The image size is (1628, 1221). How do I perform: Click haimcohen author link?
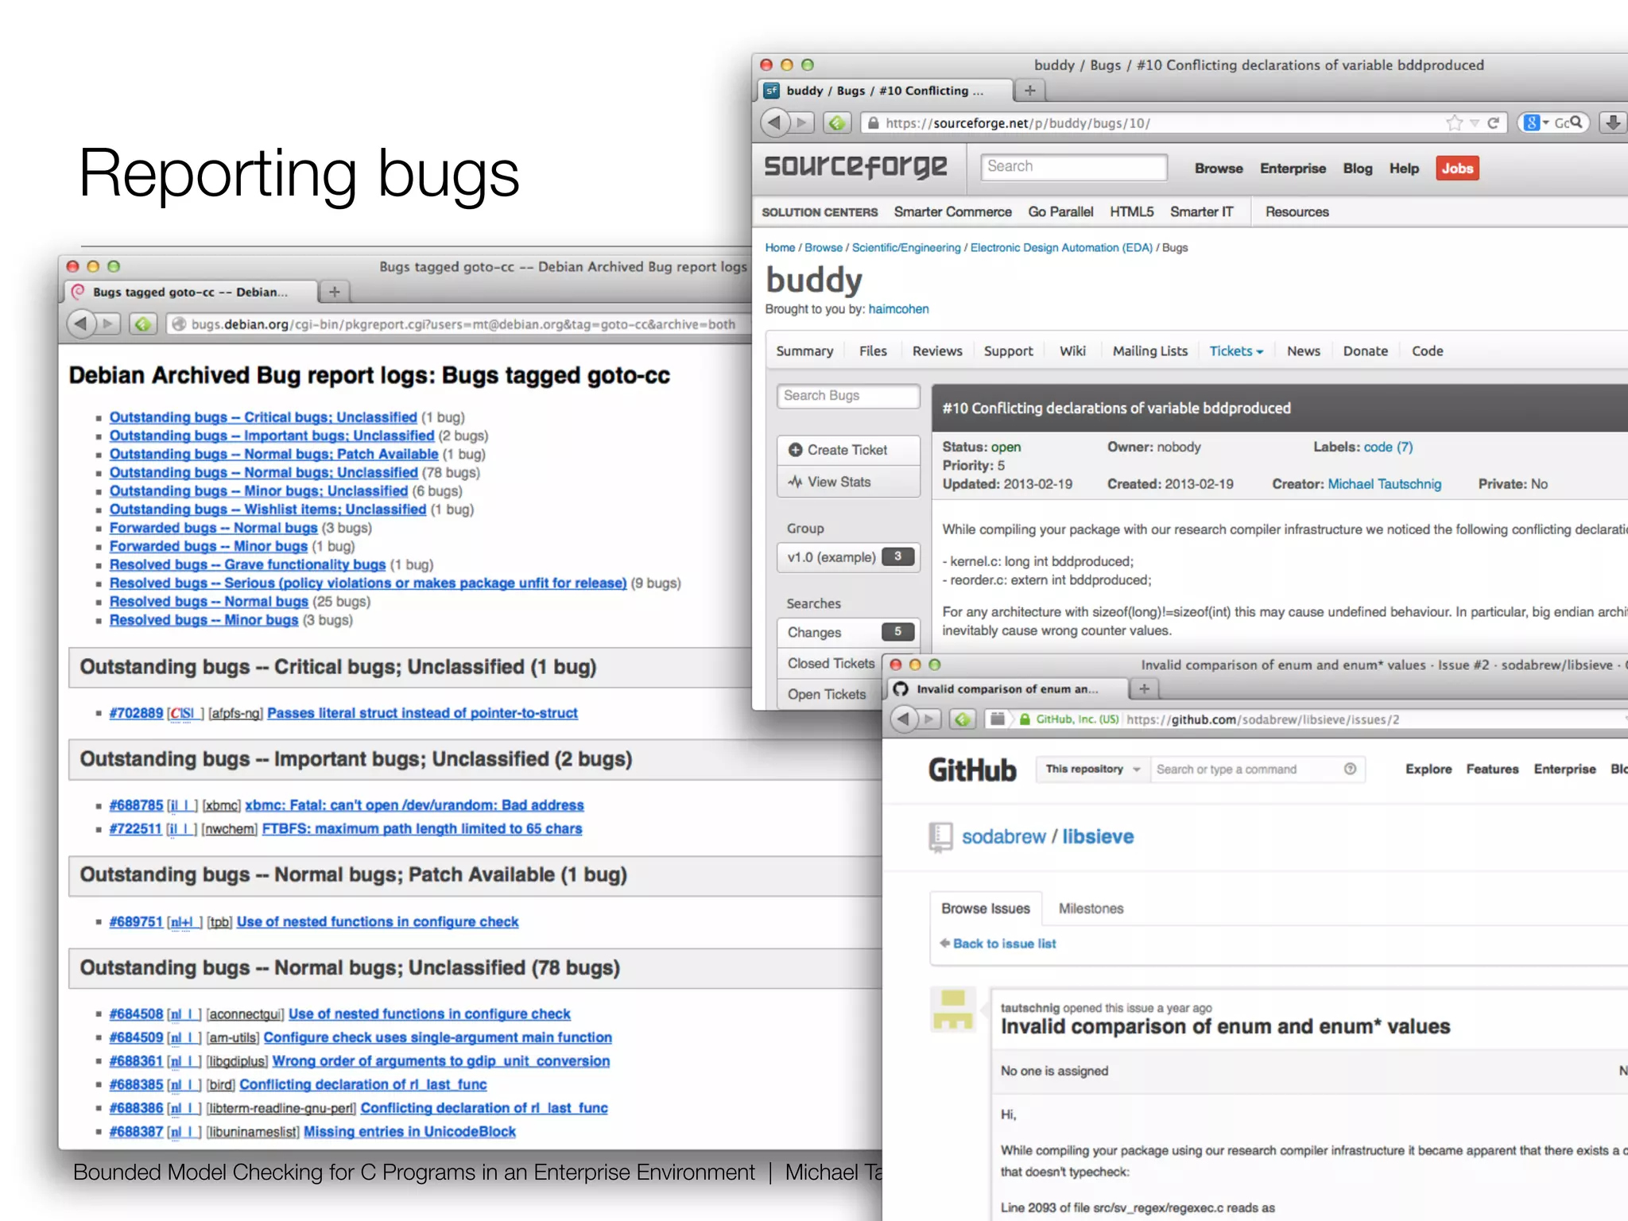point(898,308)
